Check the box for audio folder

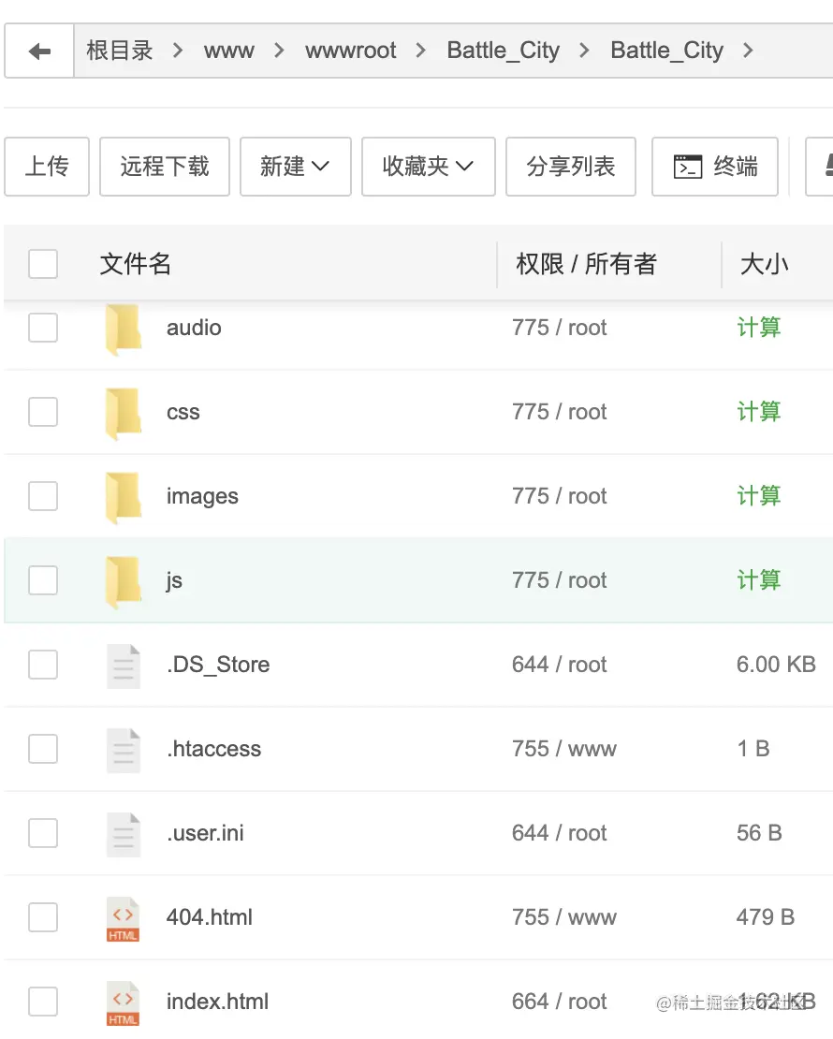tap(43, 328)
